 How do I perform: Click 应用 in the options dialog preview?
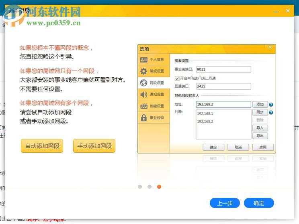(263, 147)
